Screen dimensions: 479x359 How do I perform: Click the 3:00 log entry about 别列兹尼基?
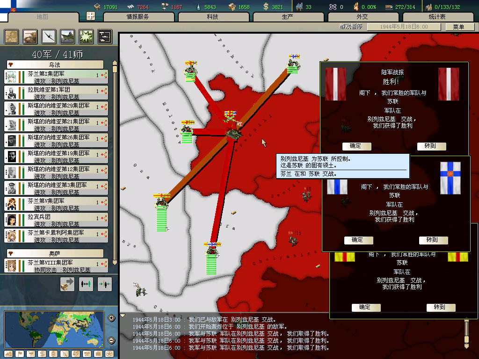coord(205,320)
